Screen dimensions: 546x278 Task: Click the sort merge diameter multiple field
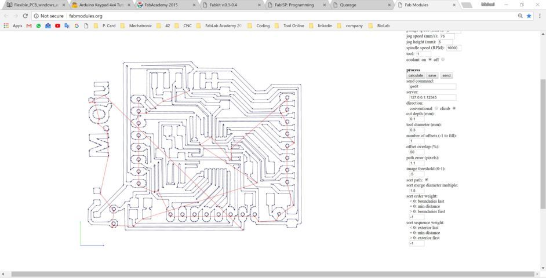tap(417, 191)
